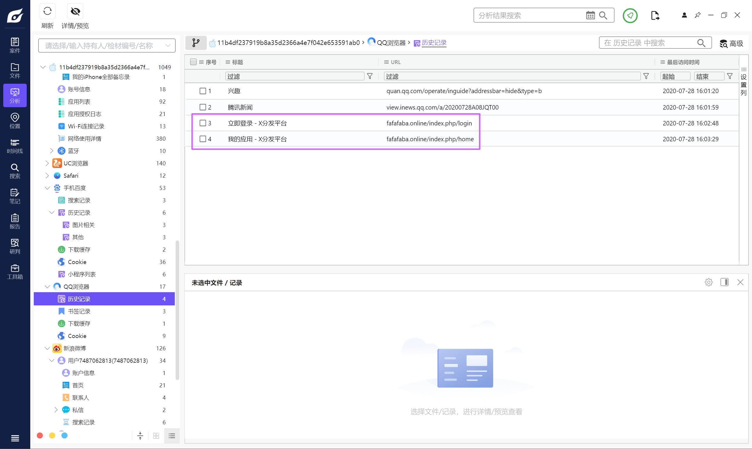The width and height of the screenshot is (752, 449).
Task: Click the collapse-all icon below the tree
Action: tap(140, 435)
